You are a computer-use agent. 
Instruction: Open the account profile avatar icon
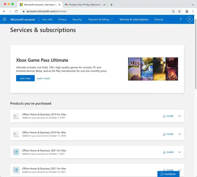point(189,19)
